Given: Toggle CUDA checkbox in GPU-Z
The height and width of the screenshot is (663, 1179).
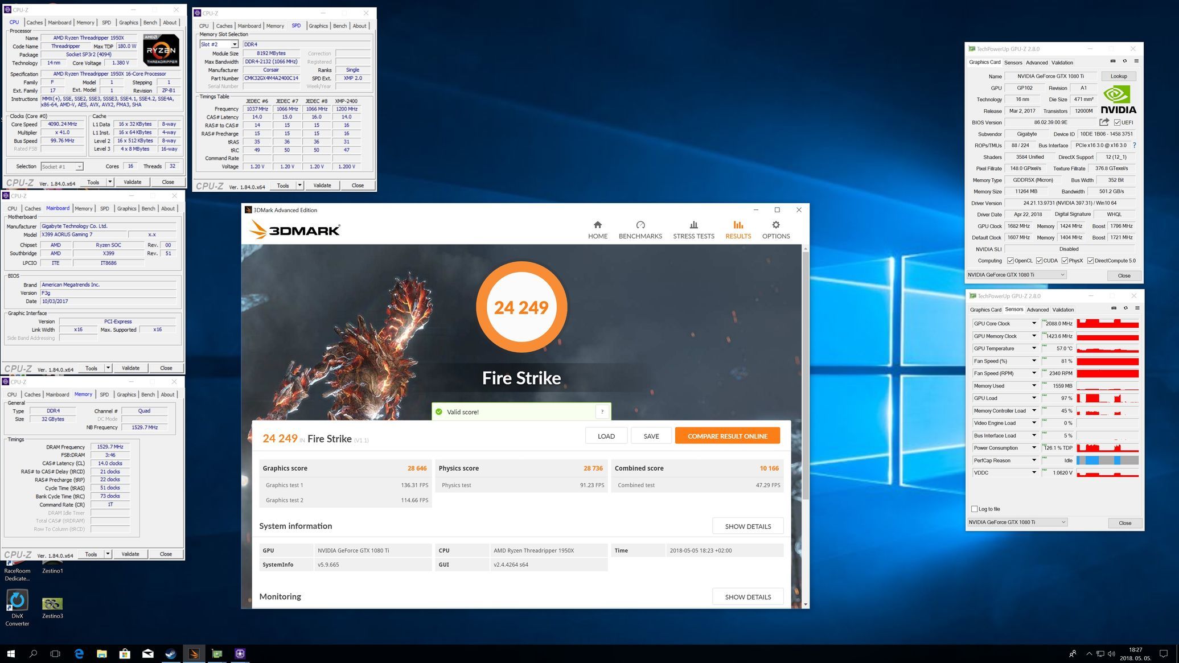Looking at the screenshot, I should click(x=1039, y=261).
